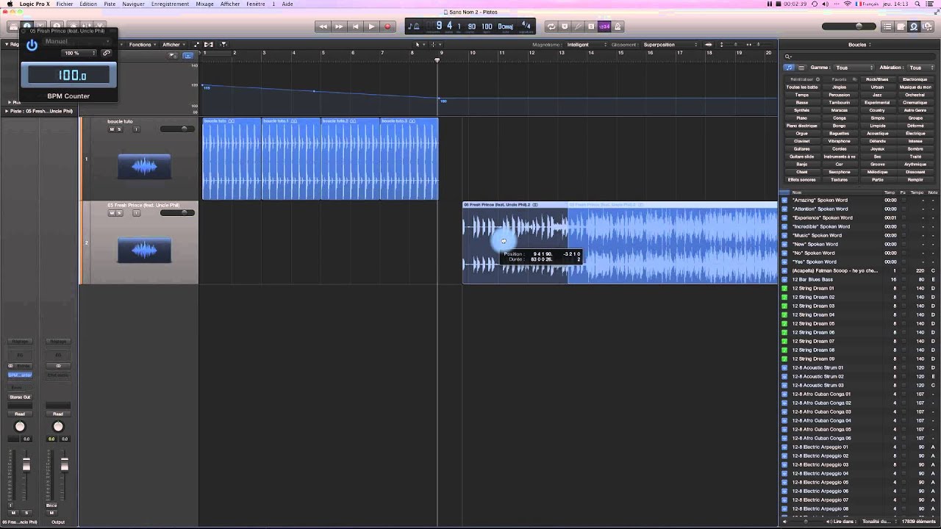Start playback with the Play button

pyautogui.click(x=371, y=26)
